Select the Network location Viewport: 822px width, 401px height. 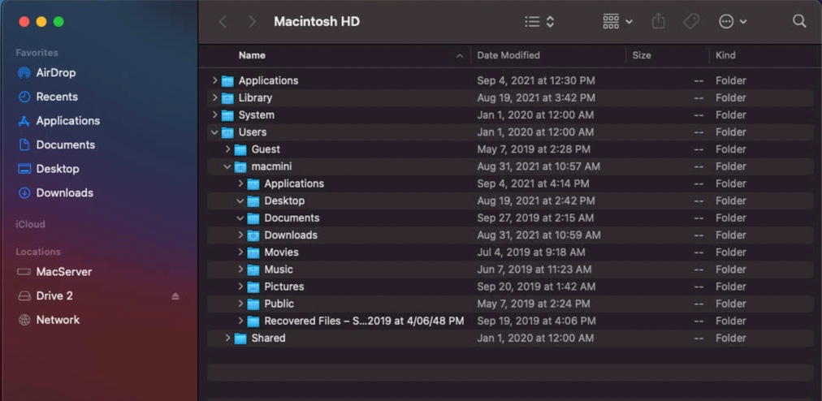pos(58,320)
